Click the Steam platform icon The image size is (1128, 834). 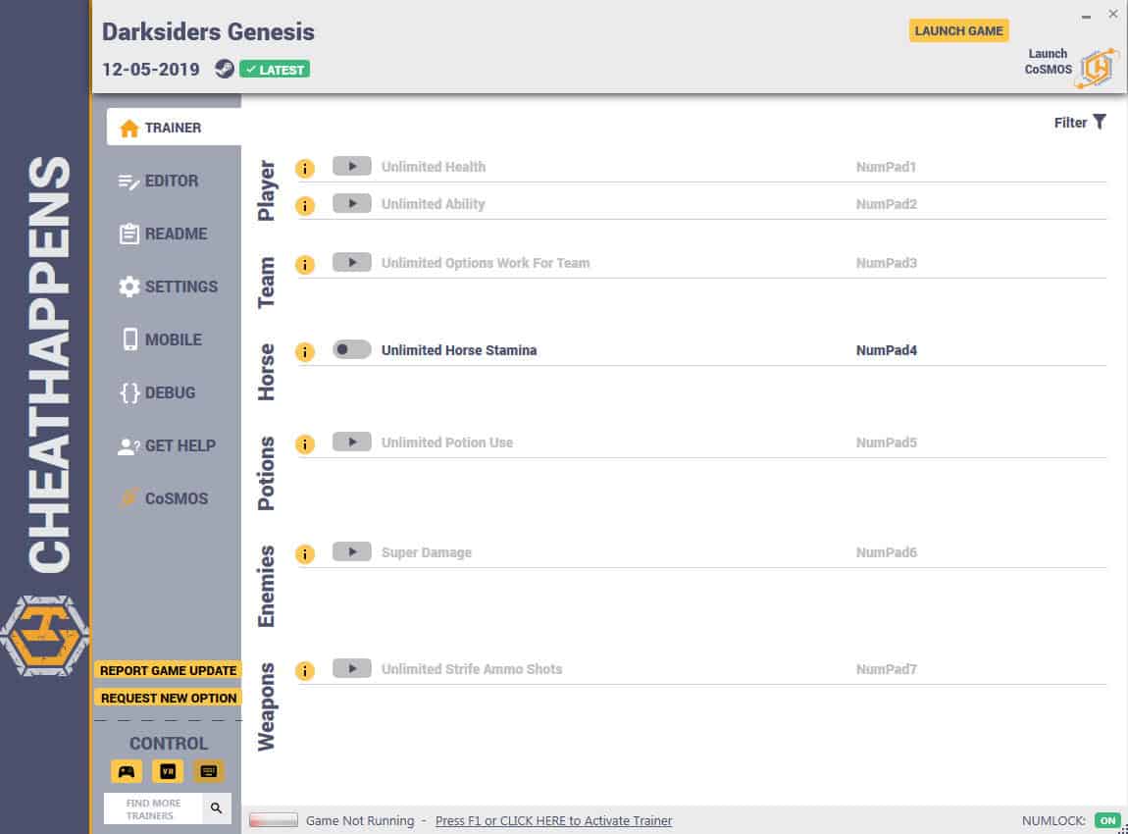click(x=225, y=69)
